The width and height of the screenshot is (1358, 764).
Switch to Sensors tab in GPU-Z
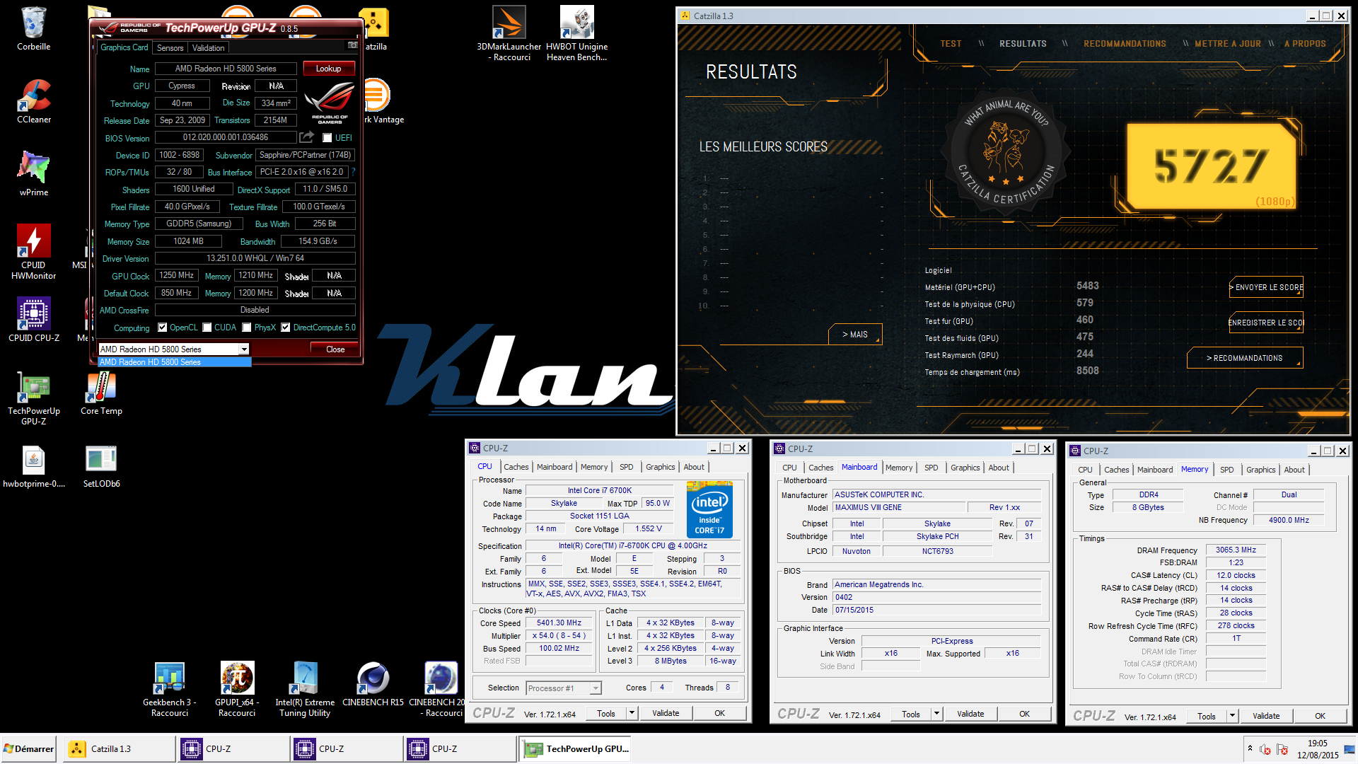click(x=170, y=47)
